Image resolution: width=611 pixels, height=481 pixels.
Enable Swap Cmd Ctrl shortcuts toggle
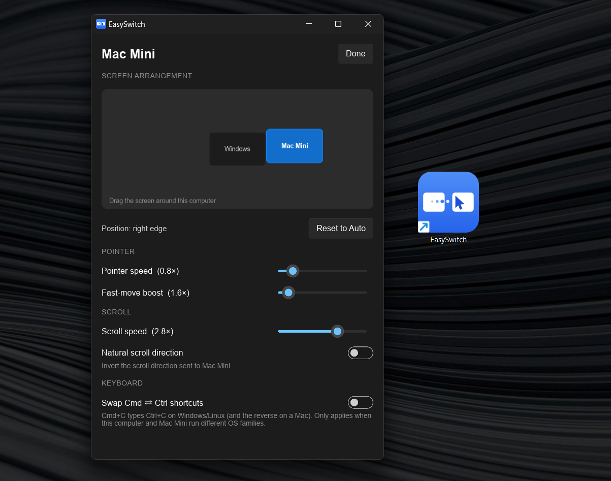click(x=361, y=403)
